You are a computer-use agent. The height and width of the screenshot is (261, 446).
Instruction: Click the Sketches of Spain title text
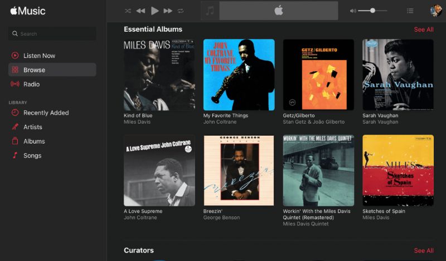tap(384, 211)
